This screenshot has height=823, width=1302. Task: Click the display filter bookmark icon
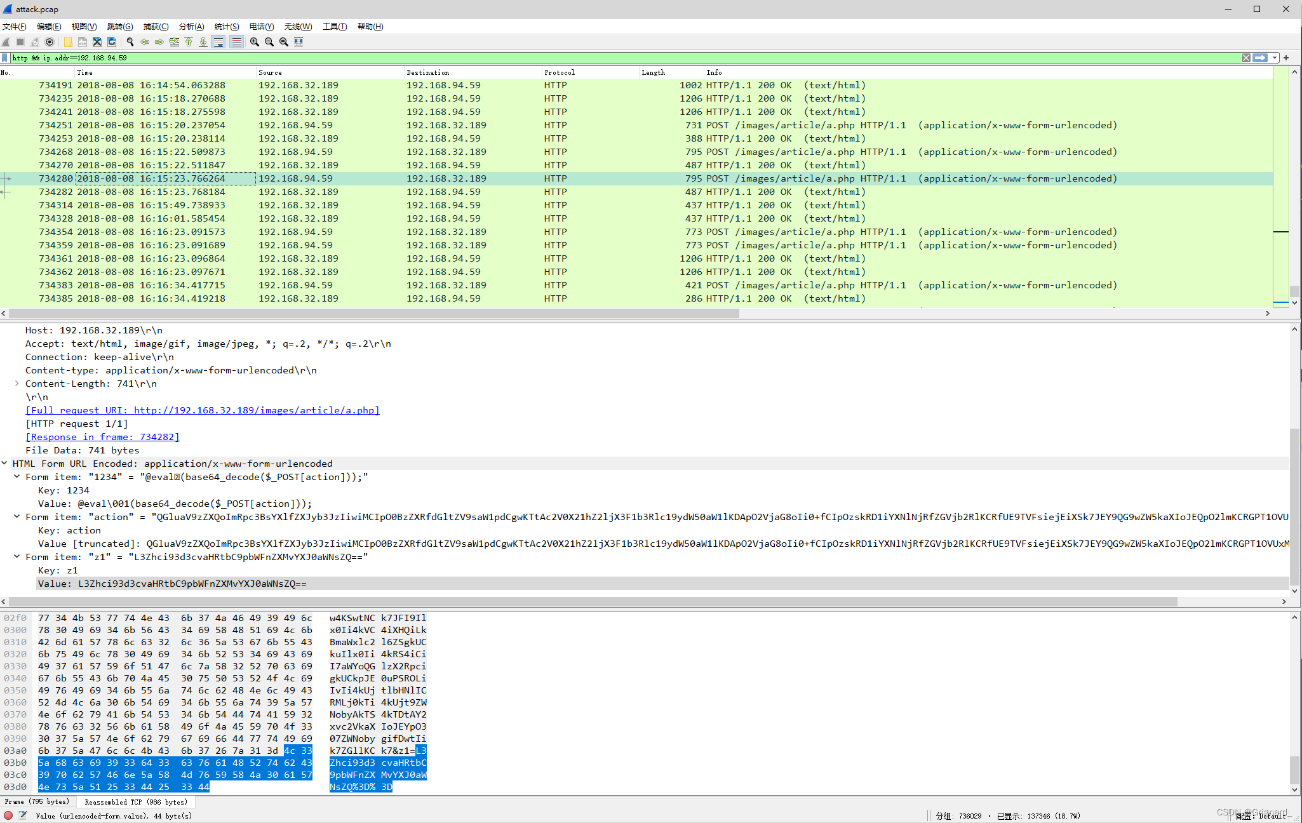pos(5,58)
